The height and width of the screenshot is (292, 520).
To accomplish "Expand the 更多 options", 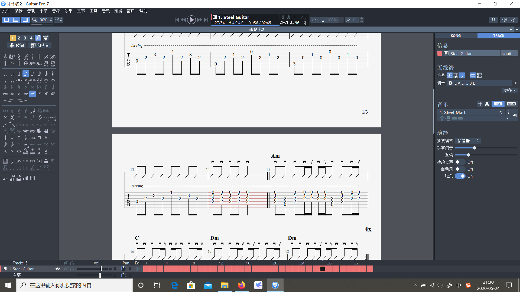I will [509, 90].
